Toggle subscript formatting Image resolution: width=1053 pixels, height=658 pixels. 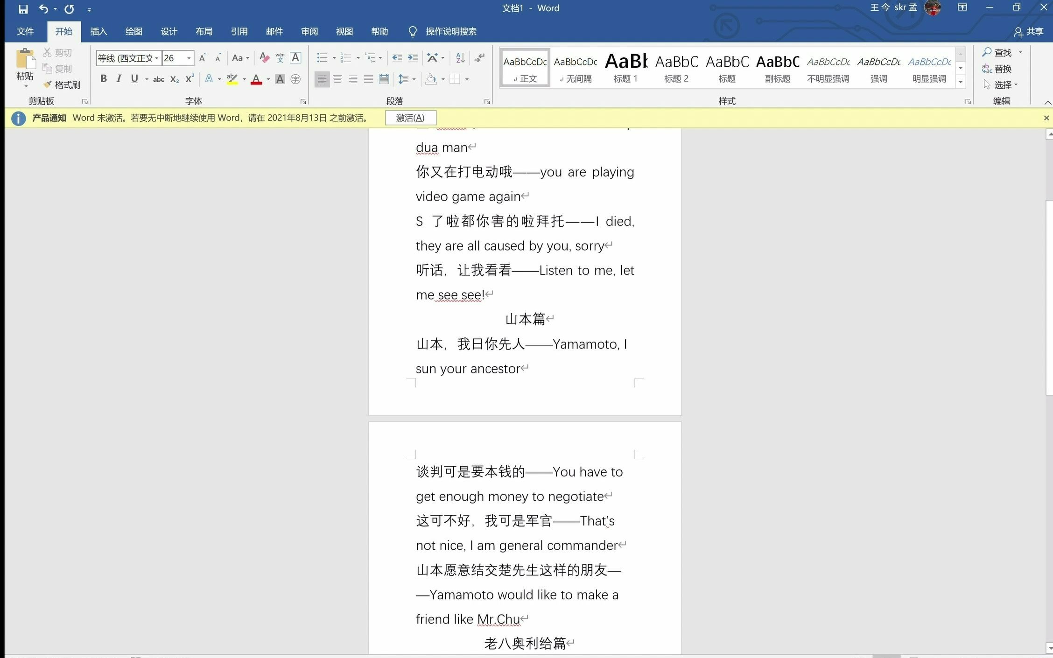click(174, 79)
